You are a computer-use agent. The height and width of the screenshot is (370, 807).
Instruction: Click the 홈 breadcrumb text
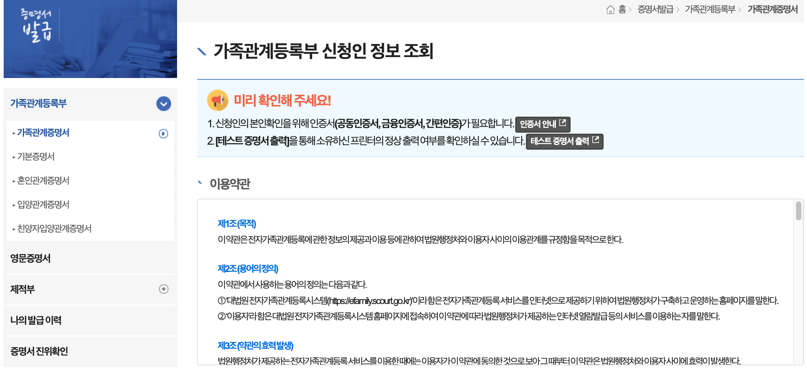(x=622, y=10)
